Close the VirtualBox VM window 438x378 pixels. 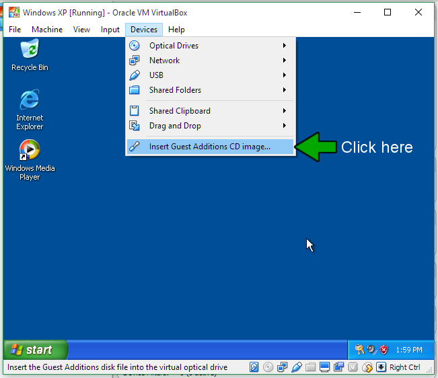[x=418, y=12]
